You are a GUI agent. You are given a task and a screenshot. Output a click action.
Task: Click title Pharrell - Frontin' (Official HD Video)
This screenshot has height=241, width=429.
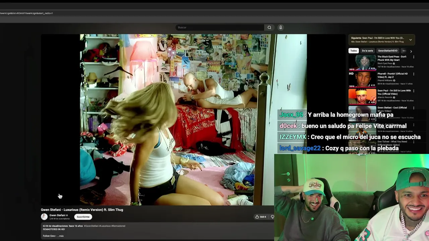click(392, 75)
